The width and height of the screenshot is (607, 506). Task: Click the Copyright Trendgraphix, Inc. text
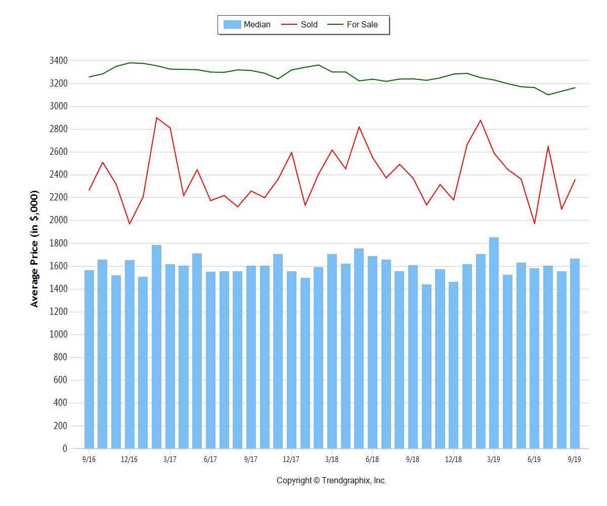[x=331, y=481]
